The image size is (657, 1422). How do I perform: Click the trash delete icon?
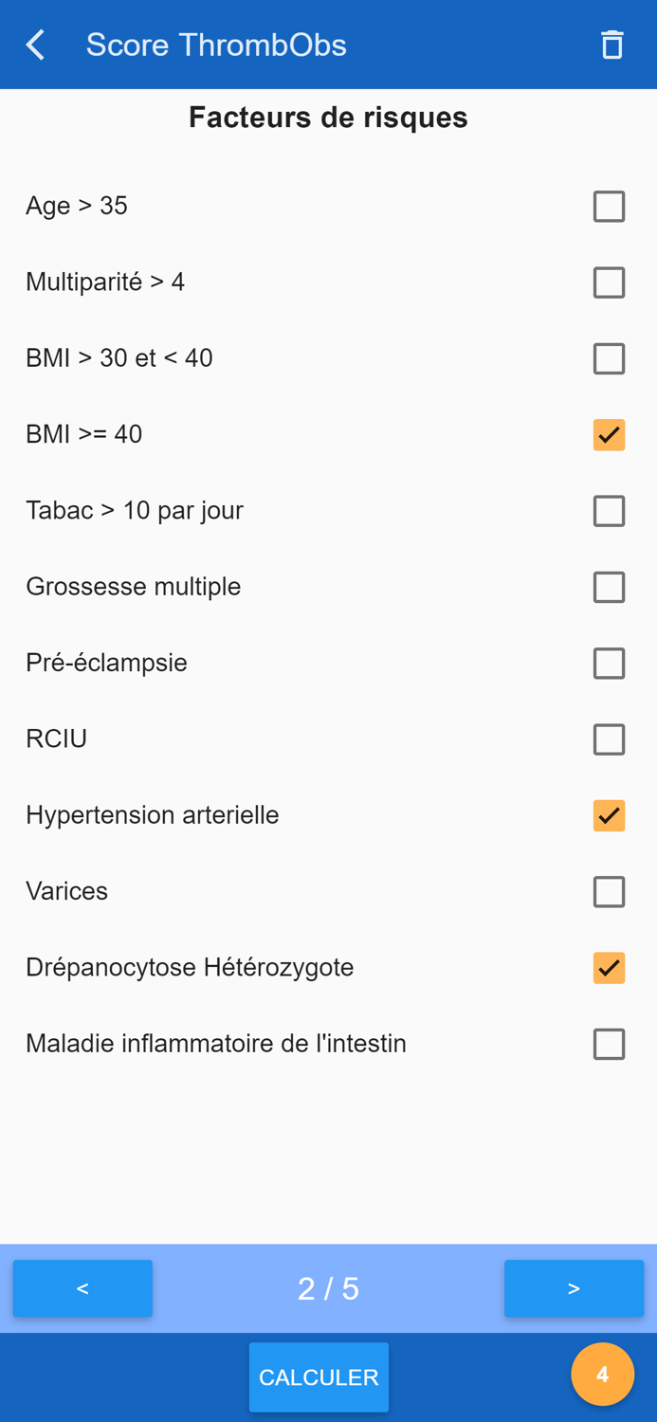[611, 45]
